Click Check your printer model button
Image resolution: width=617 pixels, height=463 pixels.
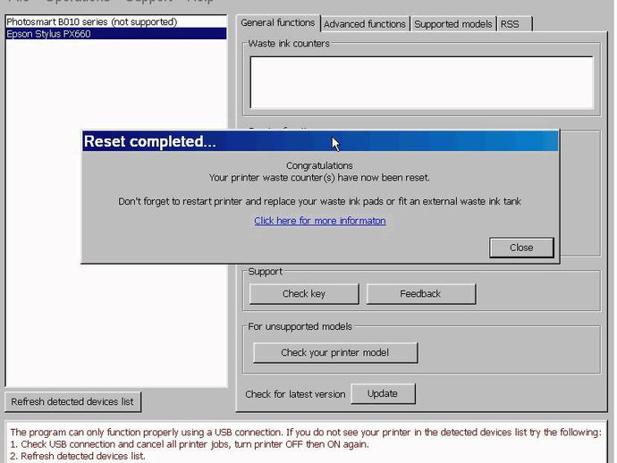[335, 352]
